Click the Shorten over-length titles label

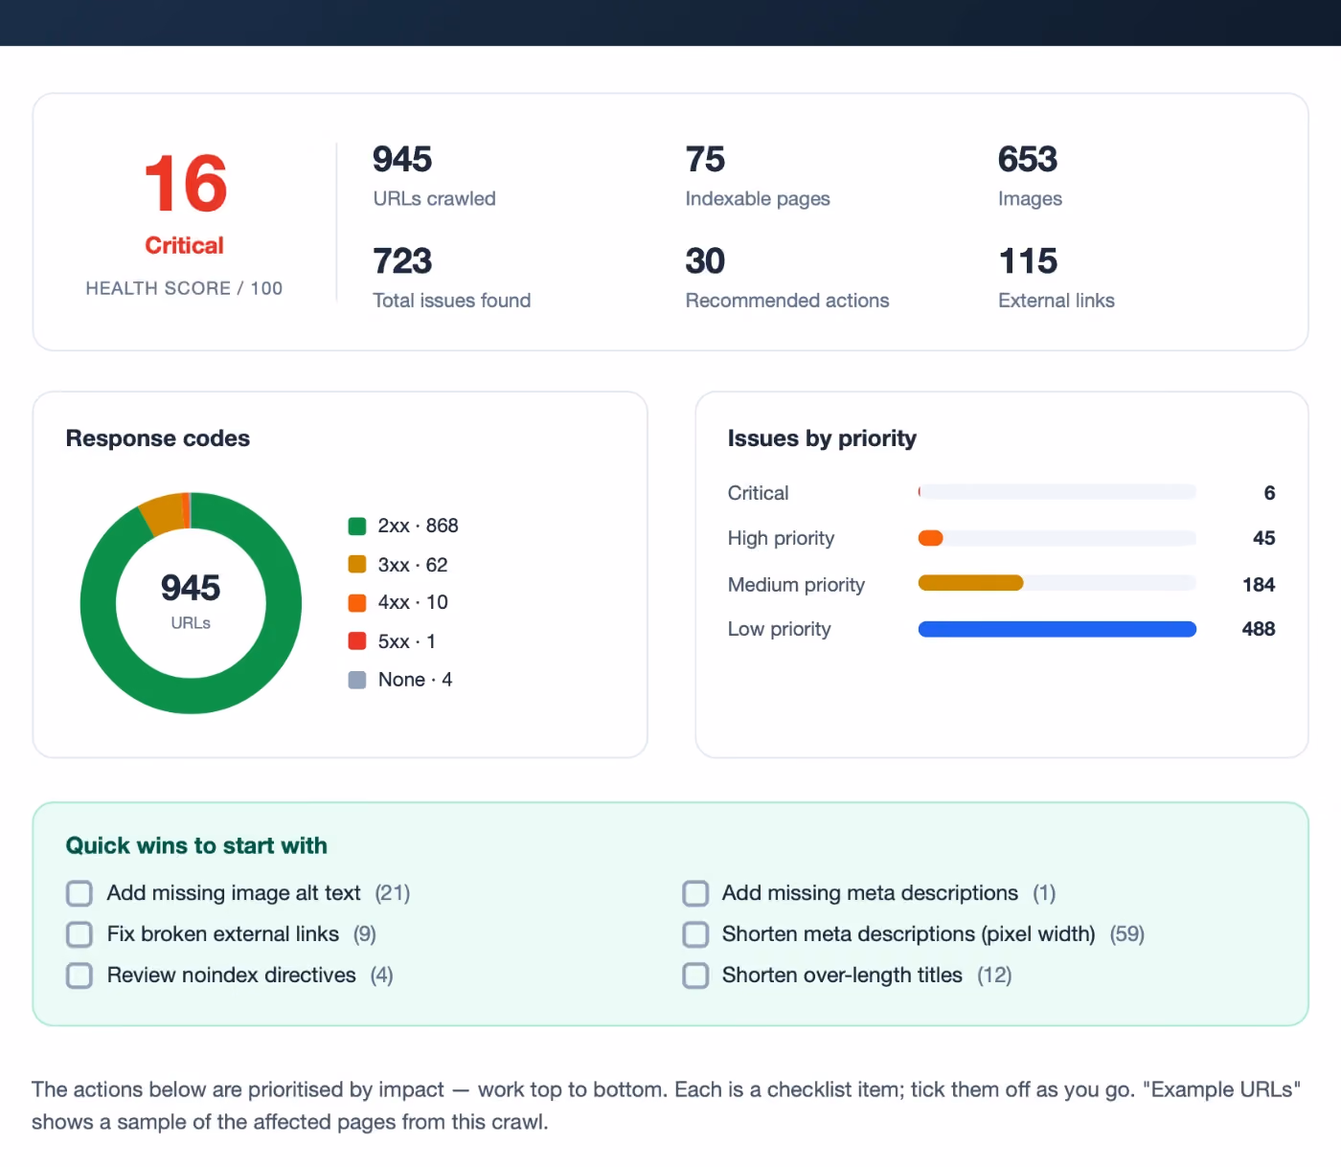click(842, 976)
